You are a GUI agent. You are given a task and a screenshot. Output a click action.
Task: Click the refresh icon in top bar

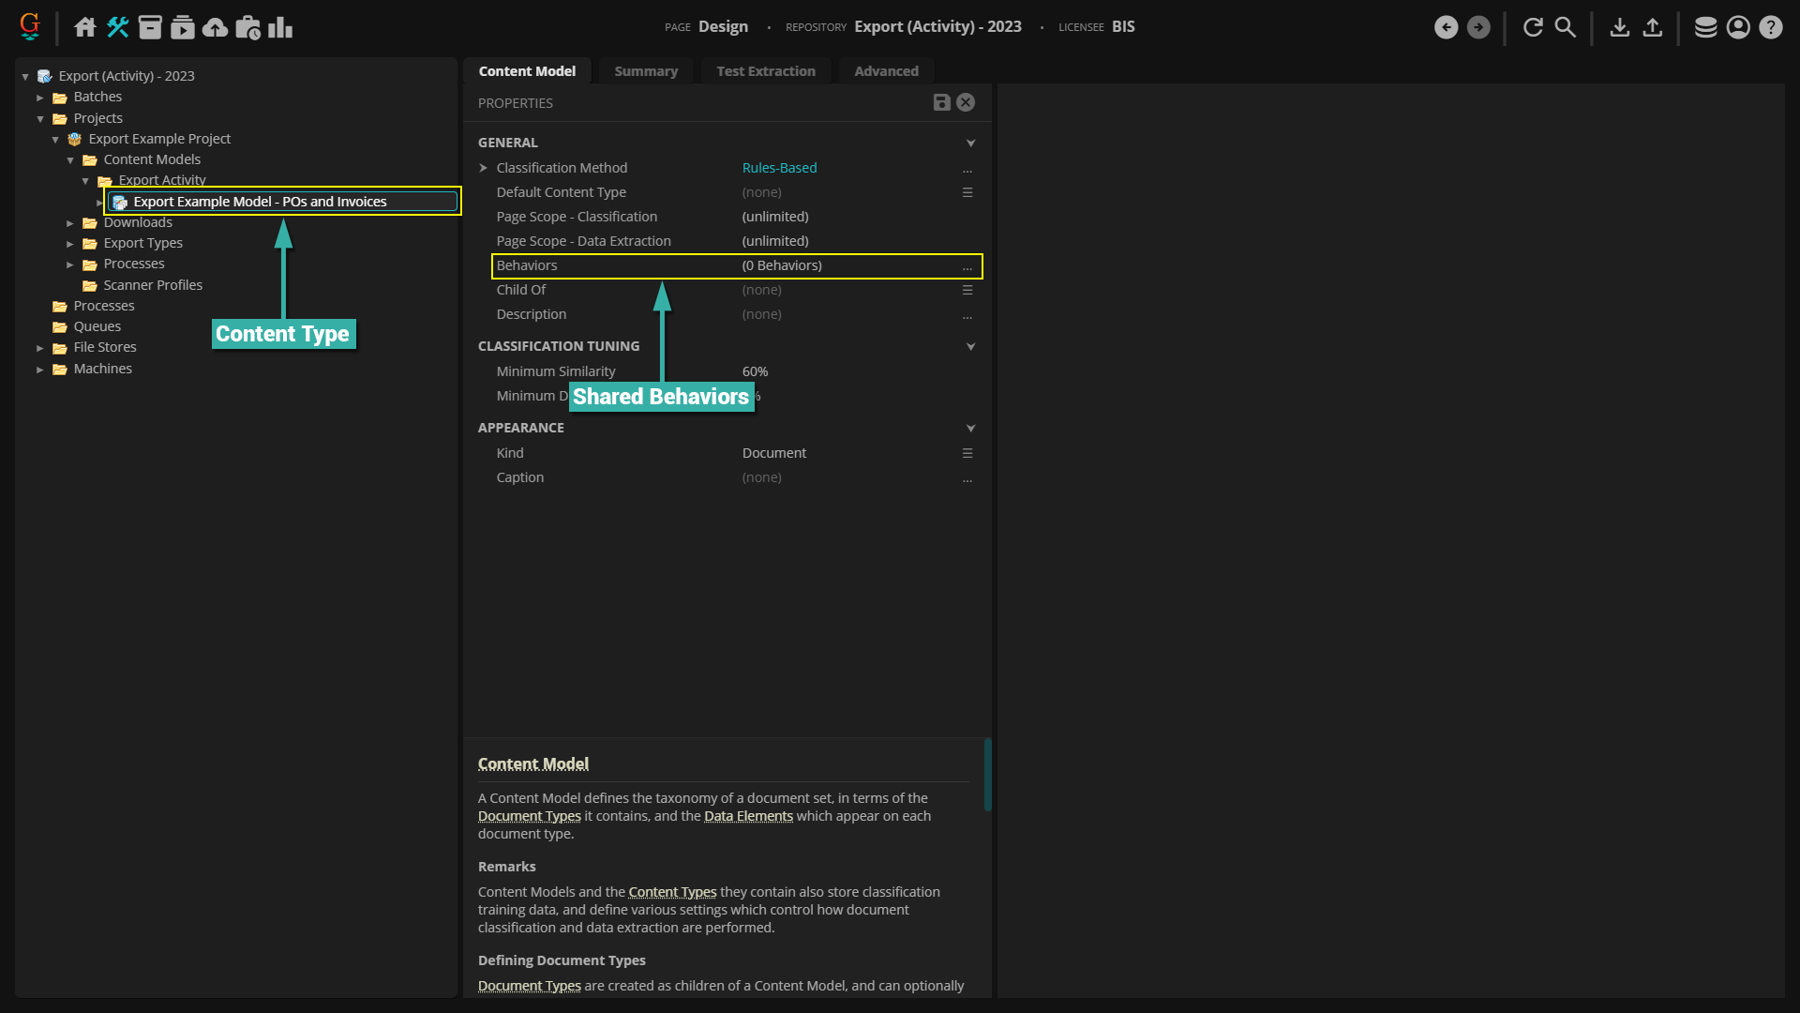[1533, 27]
